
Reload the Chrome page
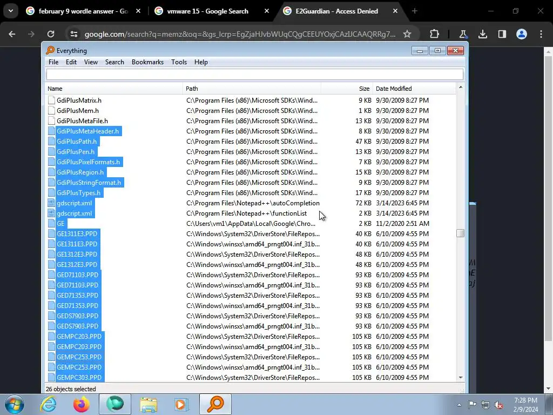[x=51, y=34]
